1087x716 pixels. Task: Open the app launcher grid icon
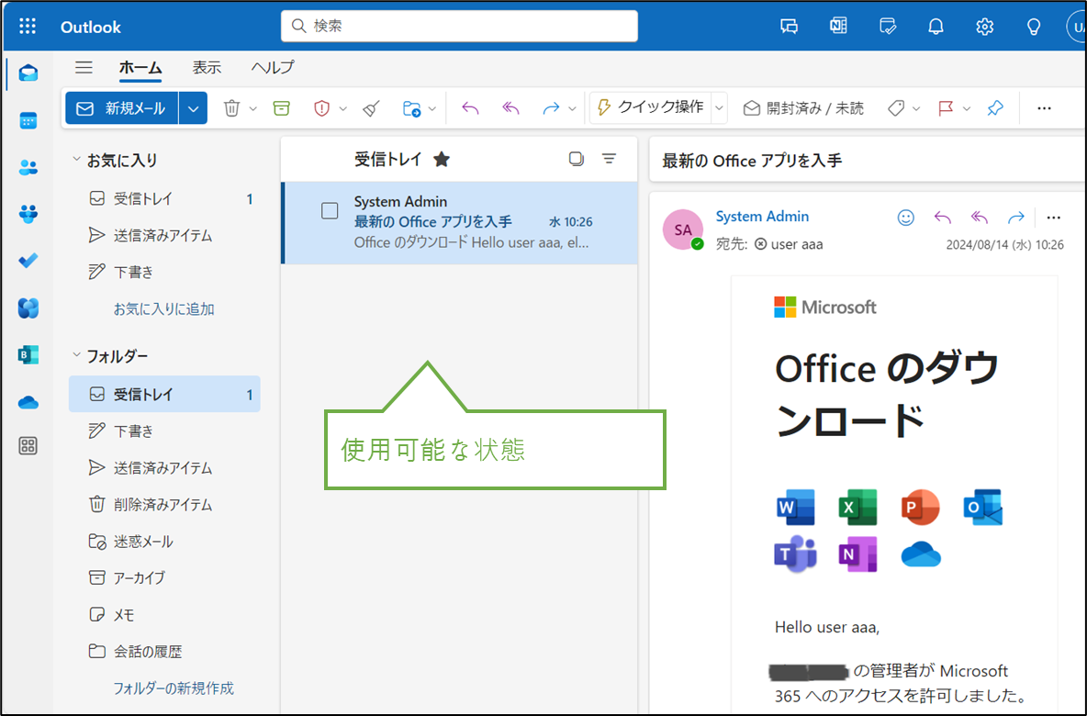[x=28, y=27]
